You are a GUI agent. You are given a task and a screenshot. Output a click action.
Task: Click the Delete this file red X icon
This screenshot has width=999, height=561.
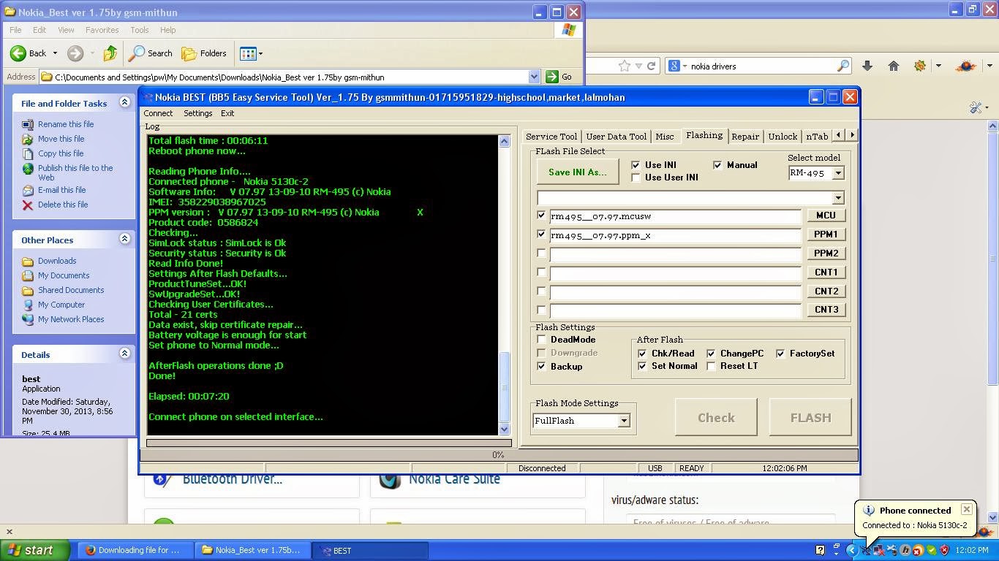click(x=28, y=205)
